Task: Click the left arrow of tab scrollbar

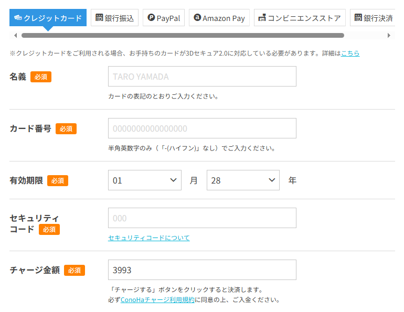Action: (15, 36)
